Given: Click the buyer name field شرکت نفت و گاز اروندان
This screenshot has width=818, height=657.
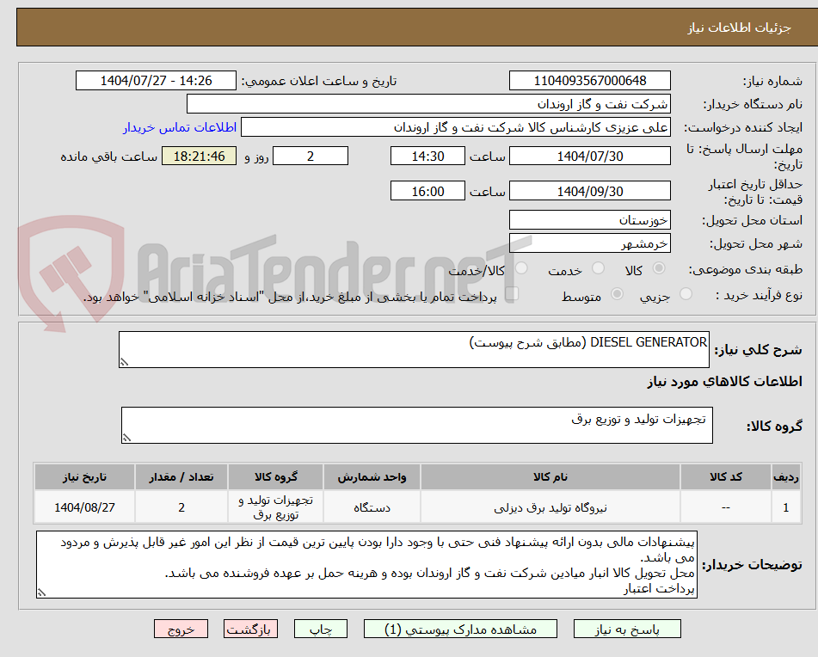Looking at the screenshot, I should [428, 104].
